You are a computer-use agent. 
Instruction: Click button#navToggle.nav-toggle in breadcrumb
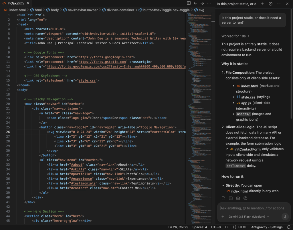(164, 10)
